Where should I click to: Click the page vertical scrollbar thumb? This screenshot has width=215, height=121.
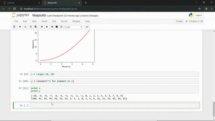click(214, 109)
